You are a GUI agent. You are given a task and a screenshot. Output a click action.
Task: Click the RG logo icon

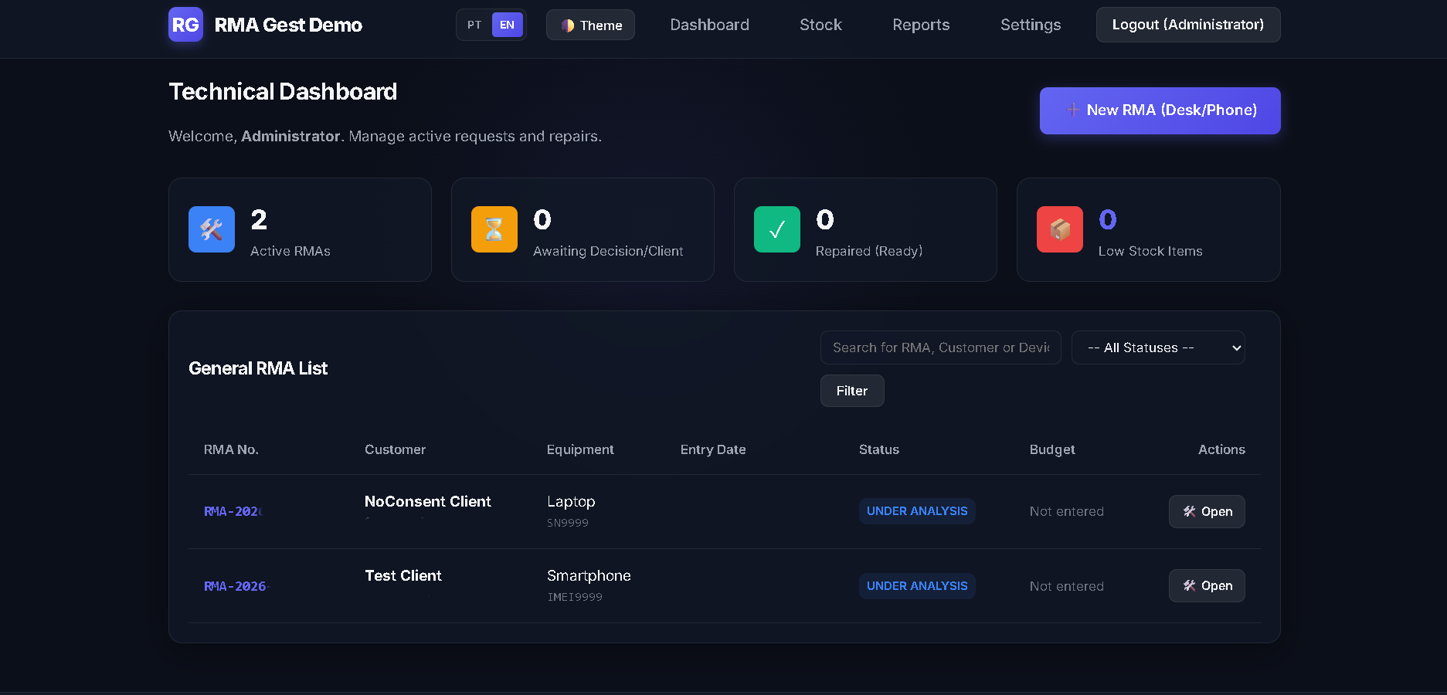click(185, 25)
